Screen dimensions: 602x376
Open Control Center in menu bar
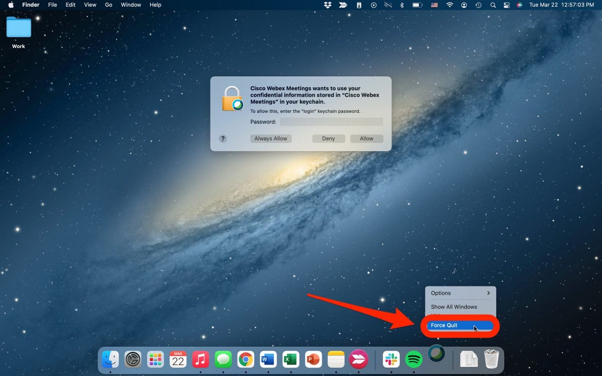pos(506,5)
